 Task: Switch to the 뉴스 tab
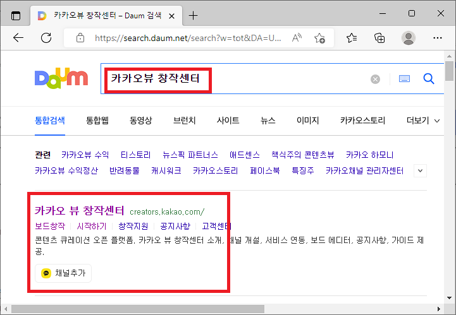click(x=268, y=120)
